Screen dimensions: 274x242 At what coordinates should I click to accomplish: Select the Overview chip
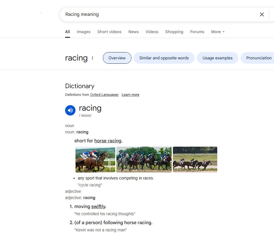pyautogui.click(x=117, y=58)
